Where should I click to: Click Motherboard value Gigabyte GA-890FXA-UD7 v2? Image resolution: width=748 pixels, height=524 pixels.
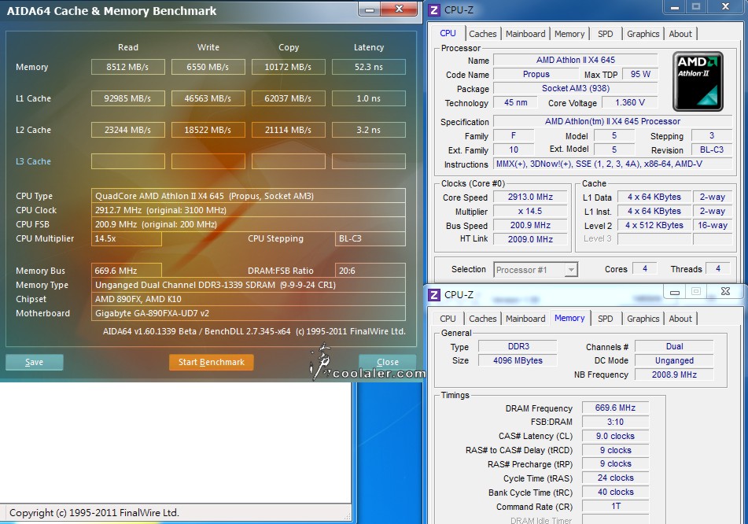(x=248, y=314)
